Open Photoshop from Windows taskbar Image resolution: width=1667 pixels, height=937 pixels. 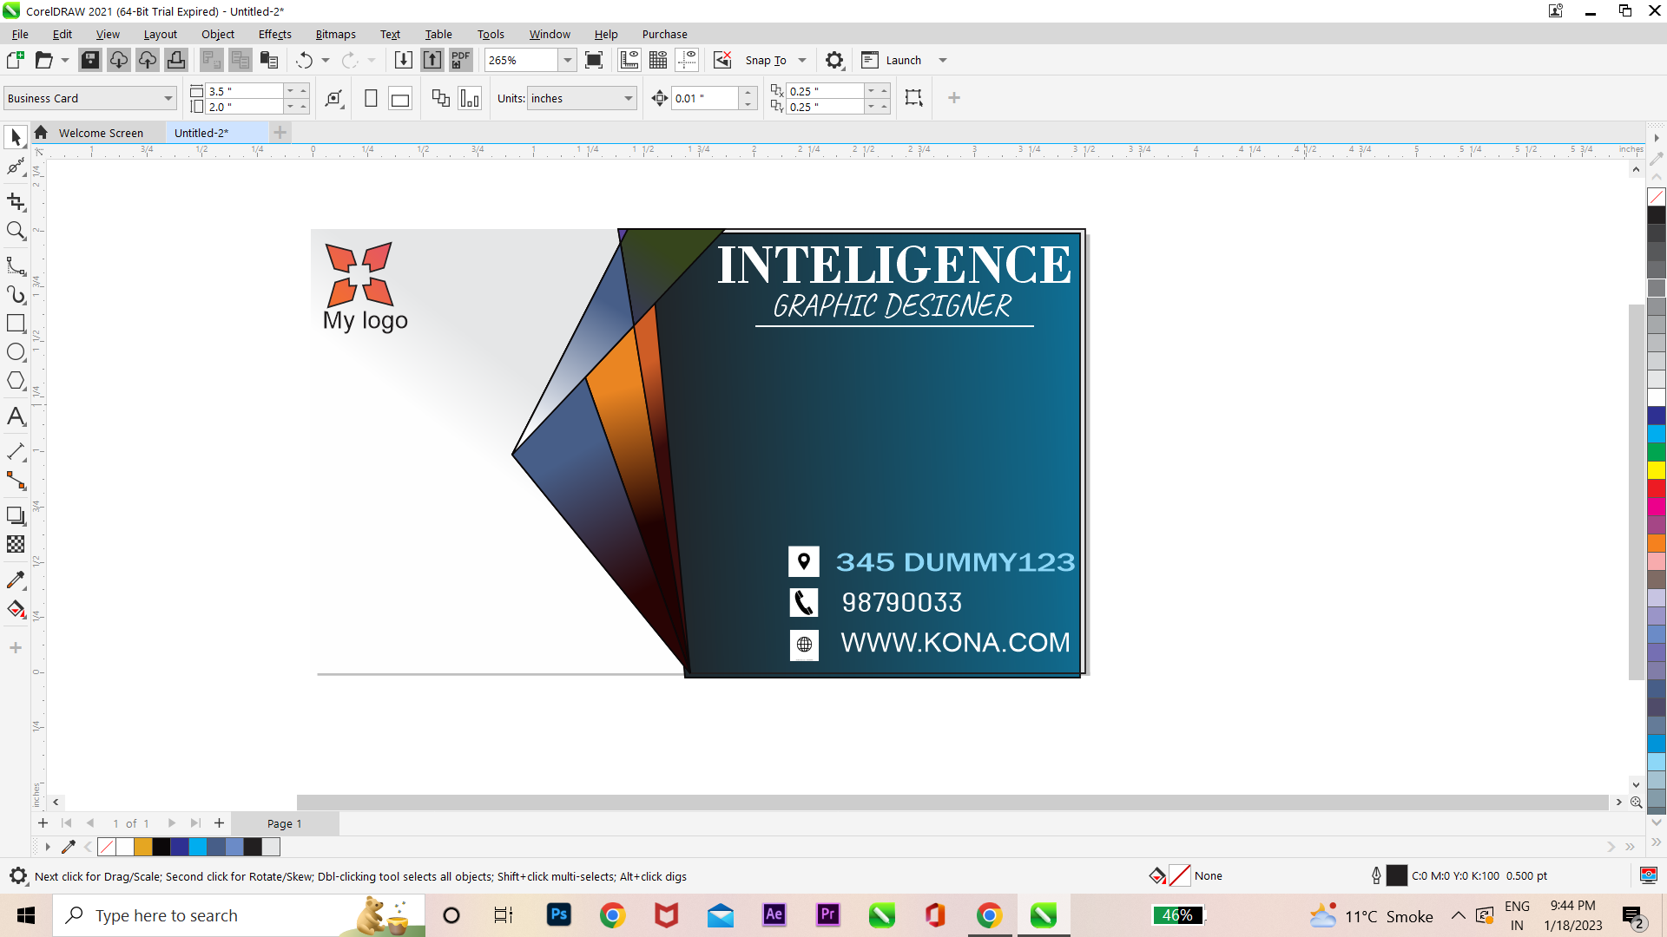coord(559,914)
